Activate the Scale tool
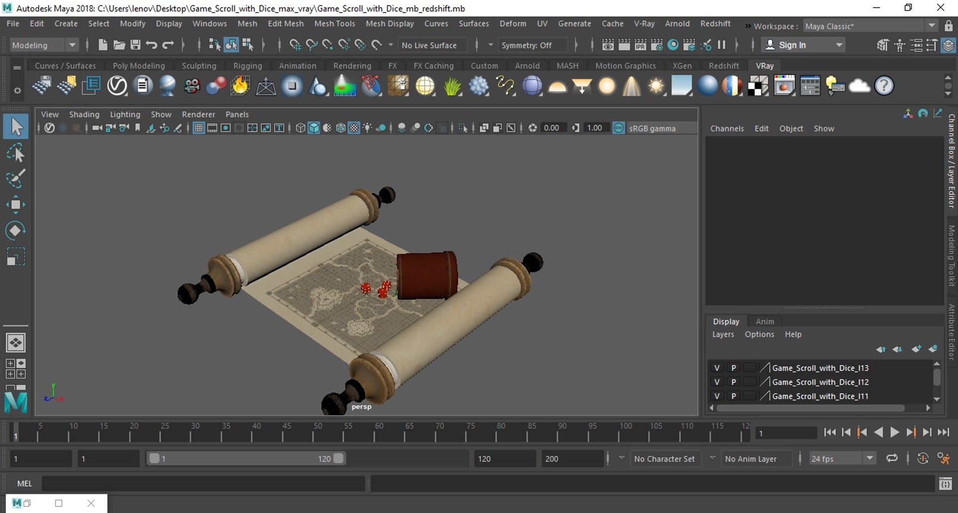The width and height of the screenshot is (958, 513). tap(16, 256)
